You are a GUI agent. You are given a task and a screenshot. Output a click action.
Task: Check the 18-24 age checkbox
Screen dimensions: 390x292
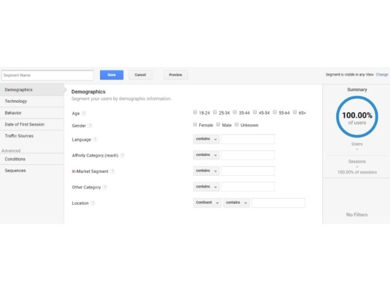[195, 112]
